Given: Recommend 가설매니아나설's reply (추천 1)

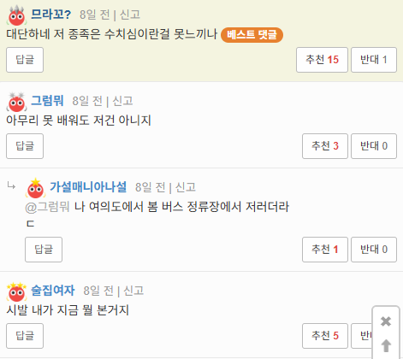Looking at the screenshot, I should [x=325, y=250].
